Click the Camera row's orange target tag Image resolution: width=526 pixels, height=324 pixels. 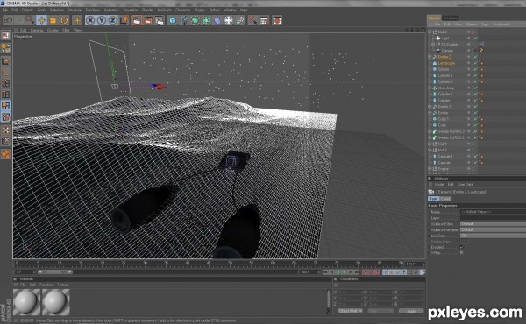coord(481,51)
